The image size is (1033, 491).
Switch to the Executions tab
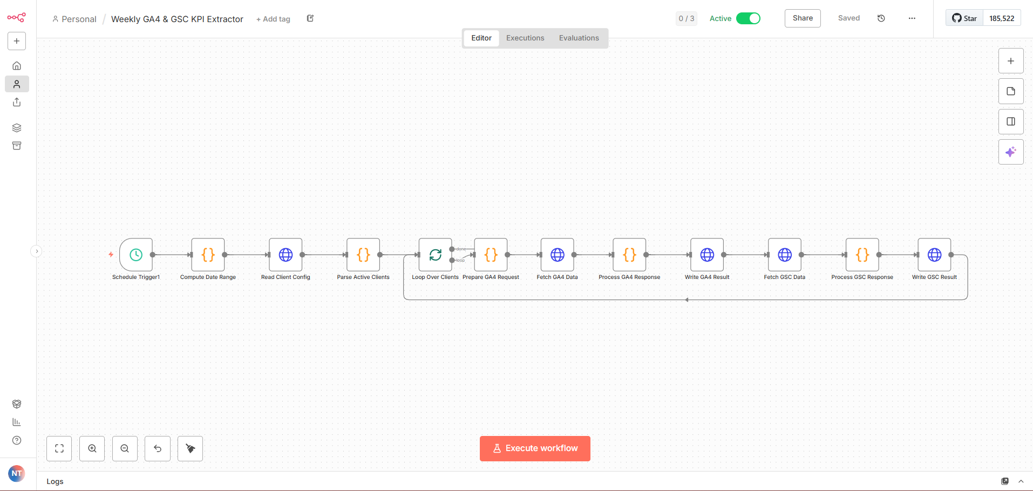click(525, 38)
